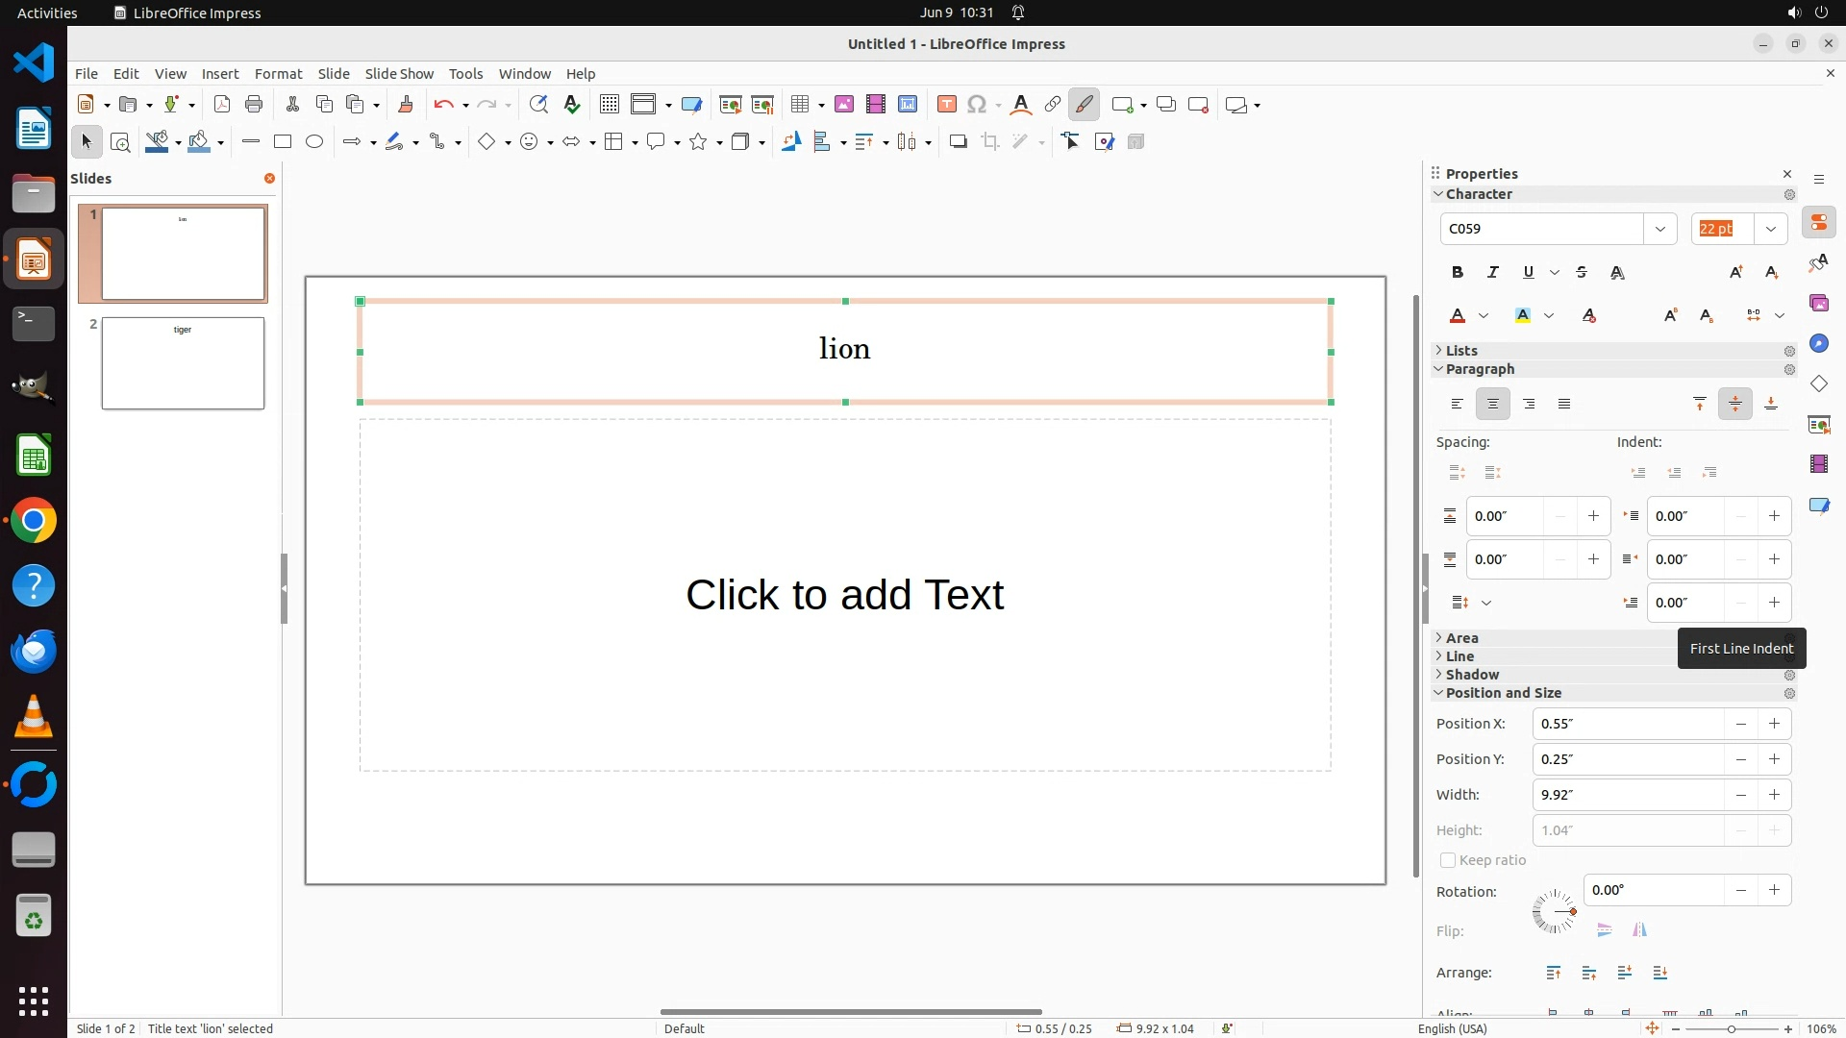Enable the Keep ratio checkbox
This screenshot has height=1038, width=1846.
coord(1448,860)
